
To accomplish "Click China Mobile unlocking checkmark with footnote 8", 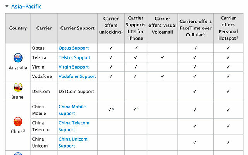I will coord(110,110).
